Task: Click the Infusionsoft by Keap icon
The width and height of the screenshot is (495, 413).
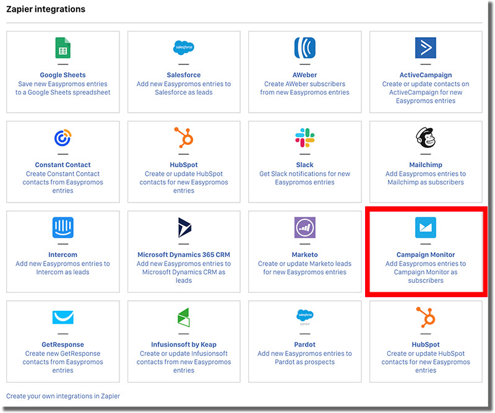Action: [x=184, y=317]
